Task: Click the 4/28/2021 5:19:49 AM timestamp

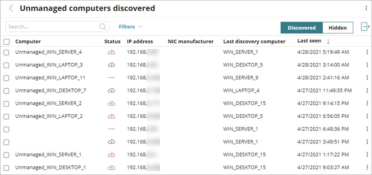Action: (x=323, y=52)
